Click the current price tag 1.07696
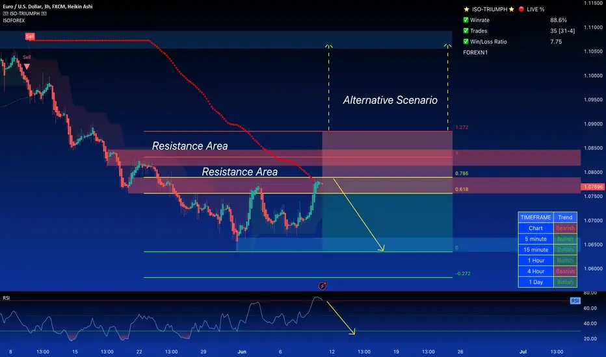 pos(593,187)
